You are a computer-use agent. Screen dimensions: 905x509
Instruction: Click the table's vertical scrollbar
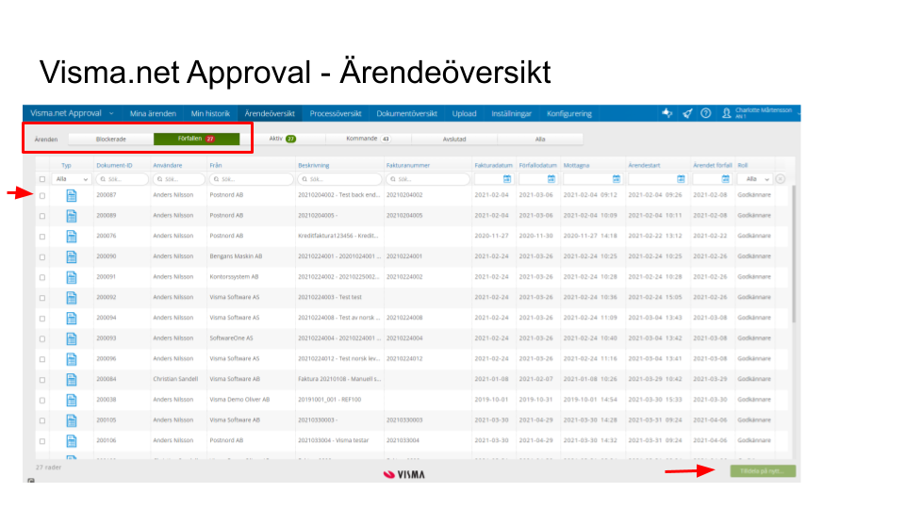point(794,254)
